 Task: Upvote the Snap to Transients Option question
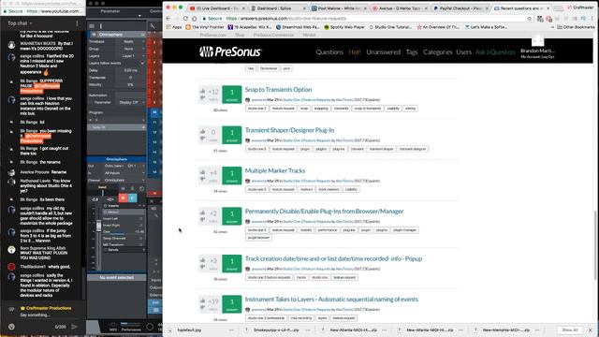coord(202,91)
